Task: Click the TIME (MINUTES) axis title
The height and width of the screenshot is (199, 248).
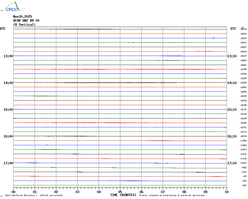Action: 123,195
